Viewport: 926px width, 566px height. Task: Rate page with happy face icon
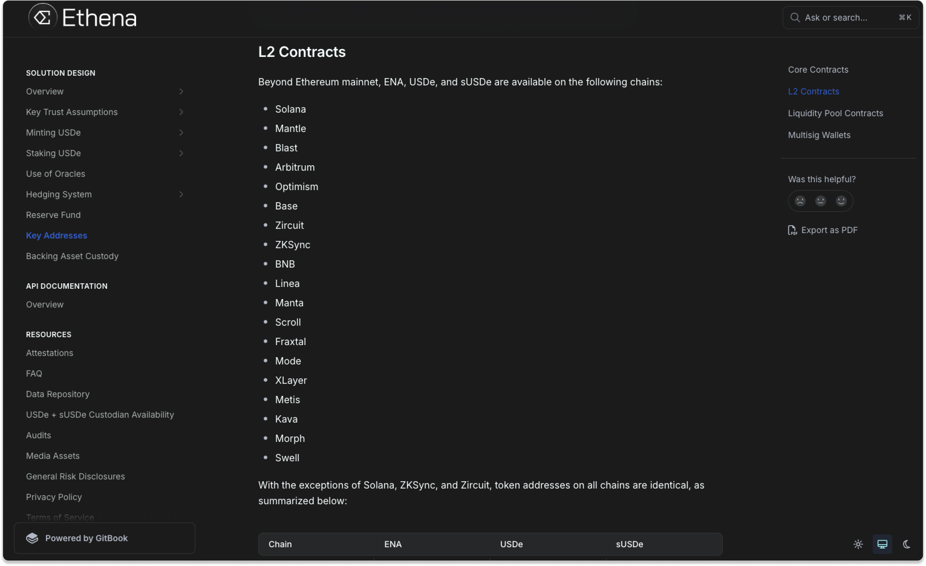841,201
